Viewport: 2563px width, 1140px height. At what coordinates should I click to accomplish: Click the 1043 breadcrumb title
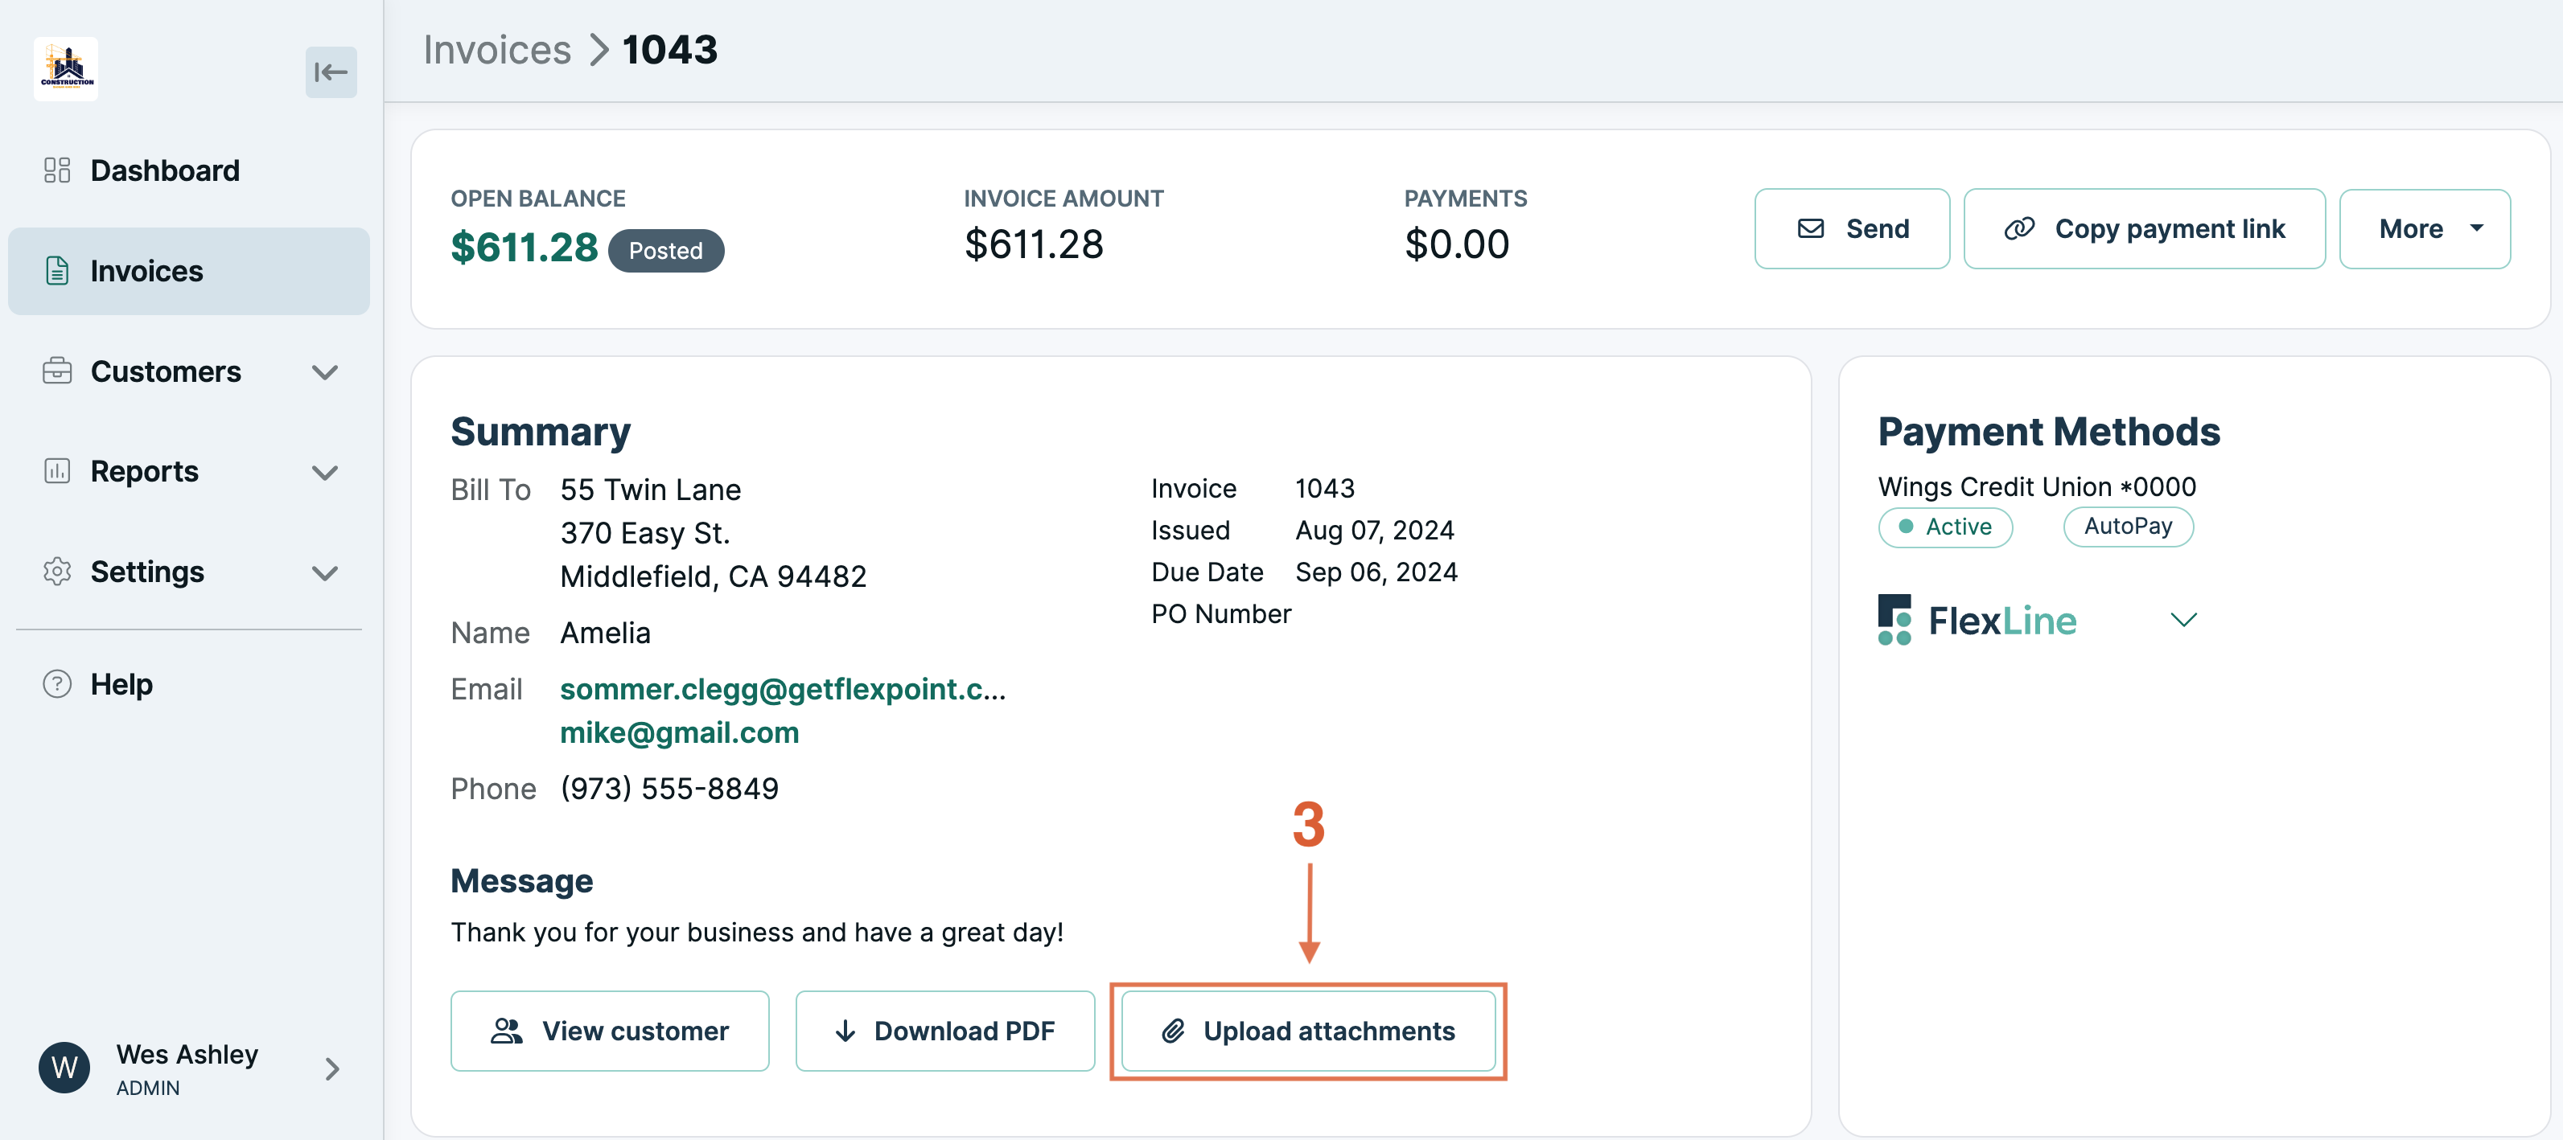coord(669,50)
